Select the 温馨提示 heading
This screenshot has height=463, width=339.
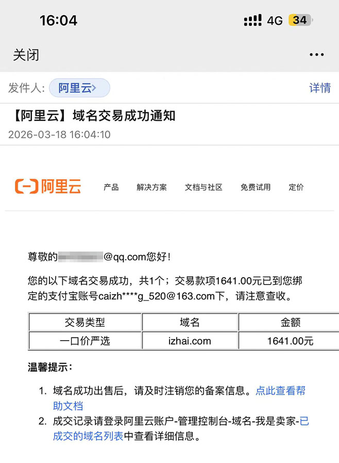49,367
